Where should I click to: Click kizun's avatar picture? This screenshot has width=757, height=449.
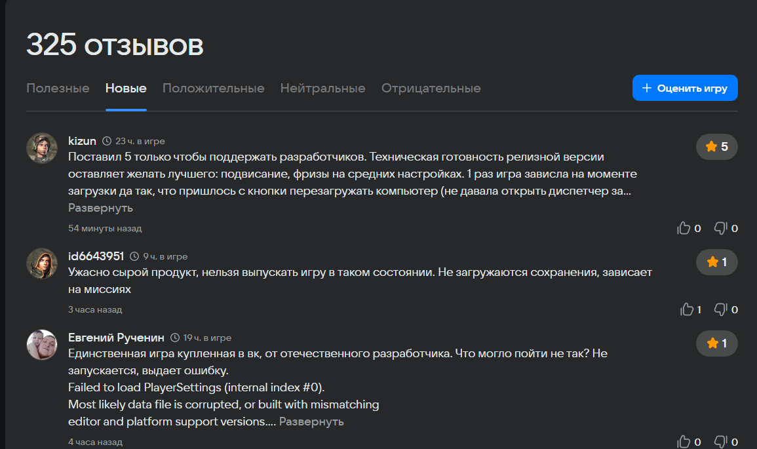point(42,147)
